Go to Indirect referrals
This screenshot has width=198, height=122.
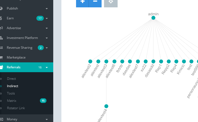pos(12,86)
